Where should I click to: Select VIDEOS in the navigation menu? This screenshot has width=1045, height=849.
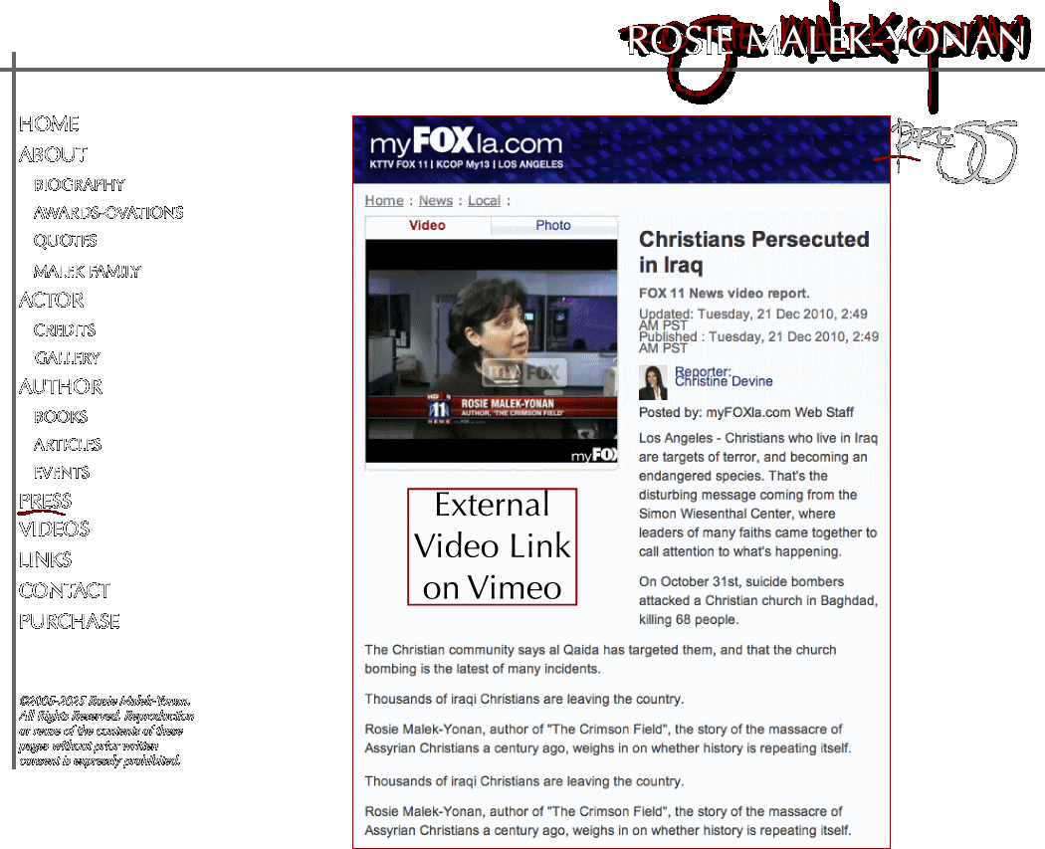[x=55, y=530]
